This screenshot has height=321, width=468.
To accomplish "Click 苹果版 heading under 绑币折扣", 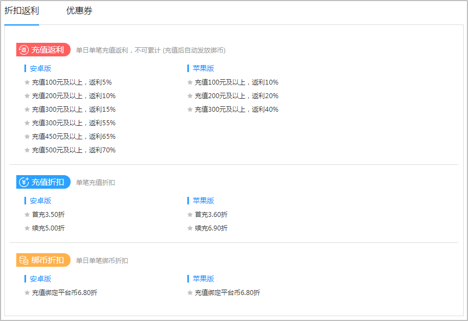I will coord(204,279).
